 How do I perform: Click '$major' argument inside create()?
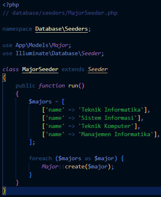pyautogui.click(x=98, y=167)
